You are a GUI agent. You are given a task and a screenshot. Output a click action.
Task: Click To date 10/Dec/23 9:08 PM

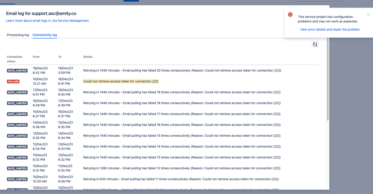65,179
